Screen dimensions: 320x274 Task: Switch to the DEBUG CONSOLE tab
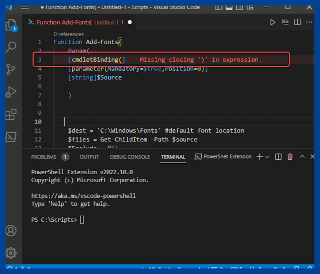coord(130,157)
